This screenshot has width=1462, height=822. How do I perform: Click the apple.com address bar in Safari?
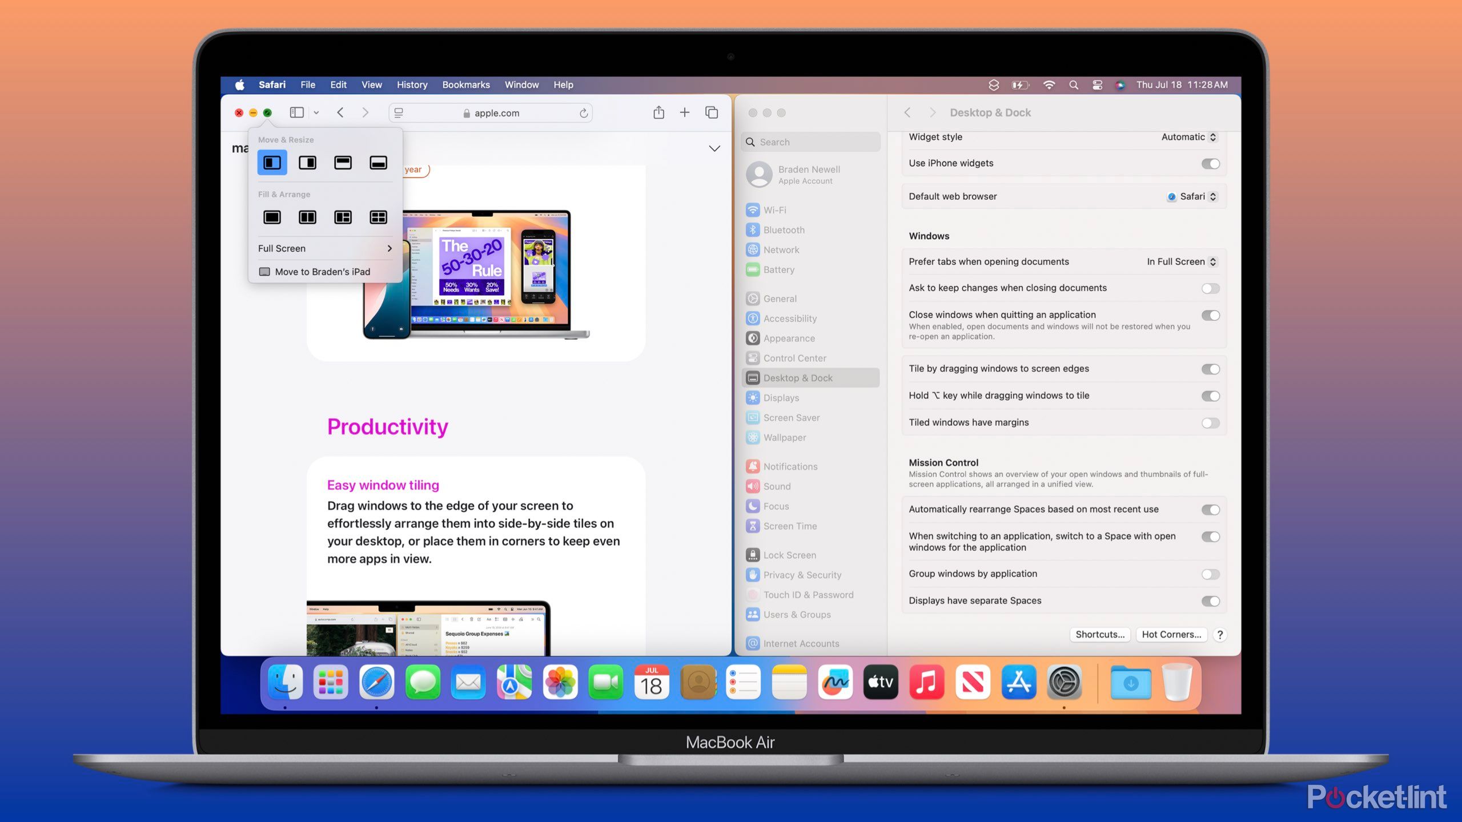point(493,111)
